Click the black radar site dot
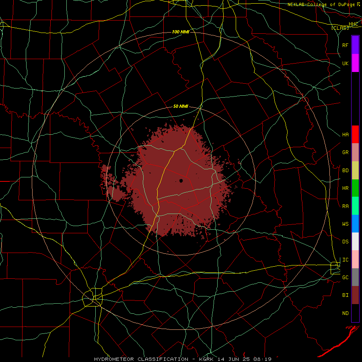 tap(181, 181)
